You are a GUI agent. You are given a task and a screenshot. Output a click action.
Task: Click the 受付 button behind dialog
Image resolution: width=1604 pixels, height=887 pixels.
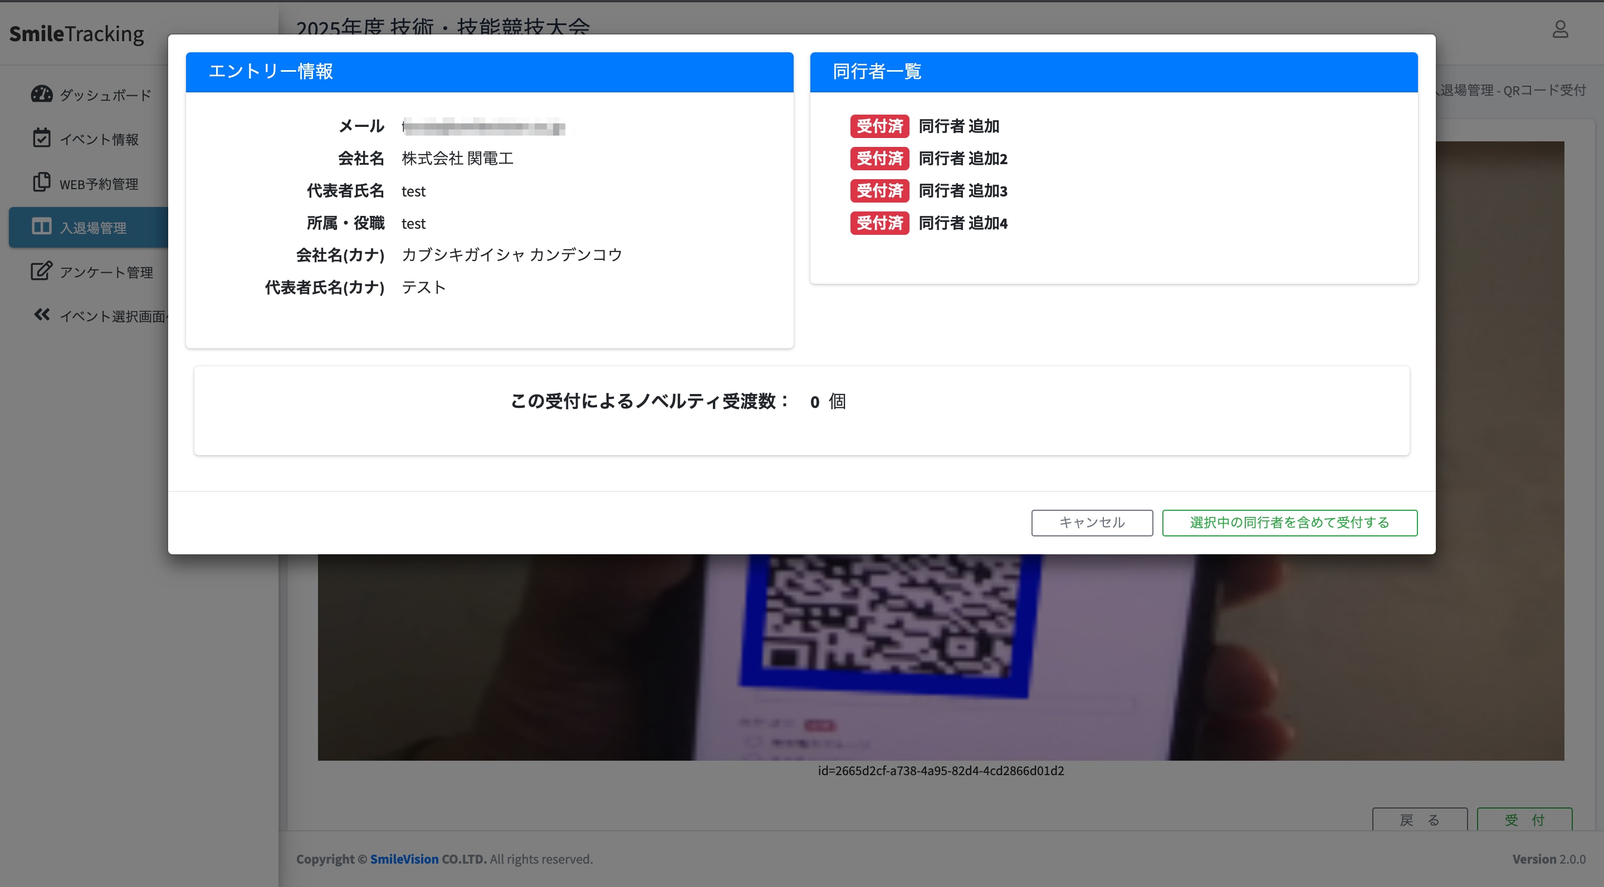click(1524, 819)
